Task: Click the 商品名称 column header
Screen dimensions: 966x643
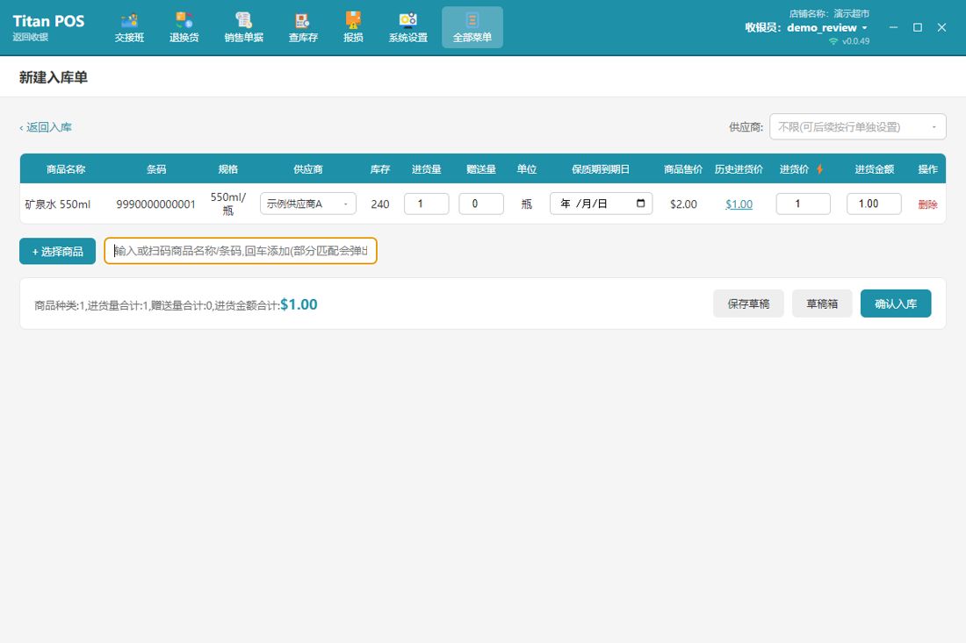Action: (66, 169)
